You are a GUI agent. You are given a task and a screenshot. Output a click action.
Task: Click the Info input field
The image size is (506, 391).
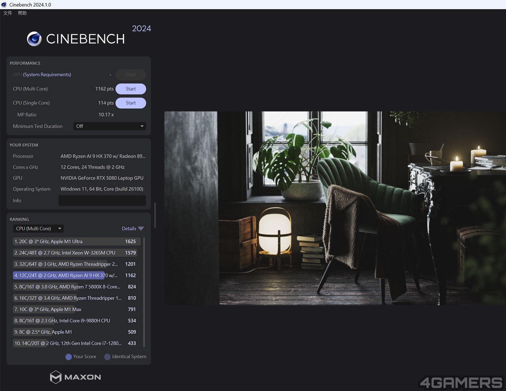(x=102, y=200)
